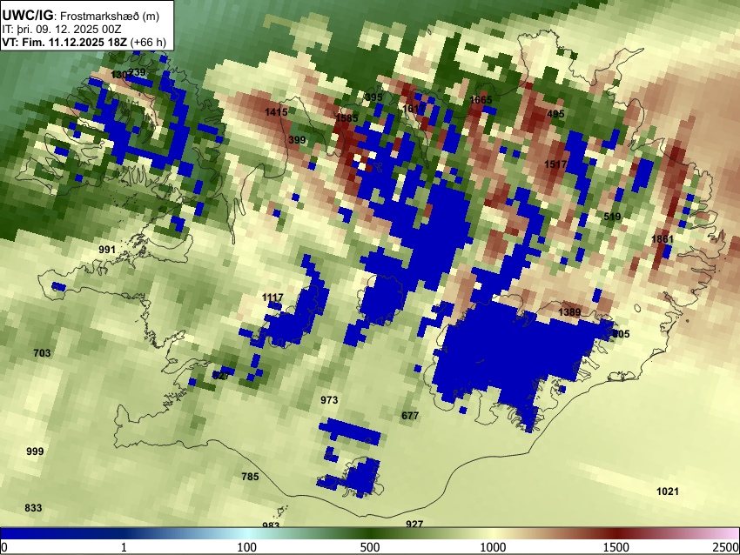Click the map value 991

107,250
